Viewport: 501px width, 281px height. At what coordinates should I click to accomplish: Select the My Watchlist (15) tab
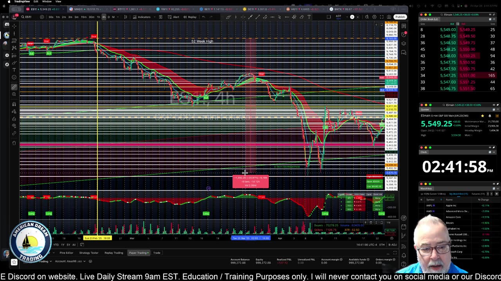(459, 194)
